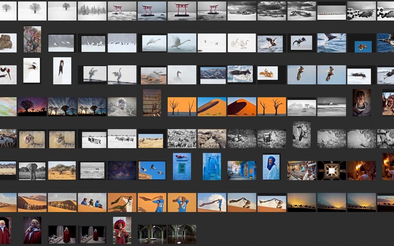Select the orange fox rolling in snow
This screenshot has height=246, width=394.
coord(267,73)
